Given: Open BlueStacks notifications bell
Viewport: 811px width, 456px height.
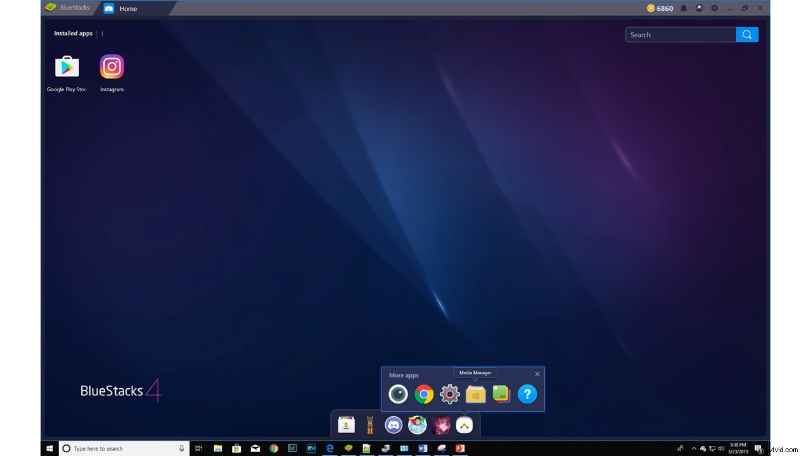Looking at the screenshot, I should click(x=683, y=8).
